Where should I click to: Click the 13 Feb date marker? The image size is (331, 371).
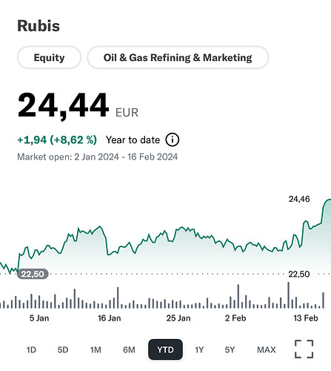click(x=306, y=318)
